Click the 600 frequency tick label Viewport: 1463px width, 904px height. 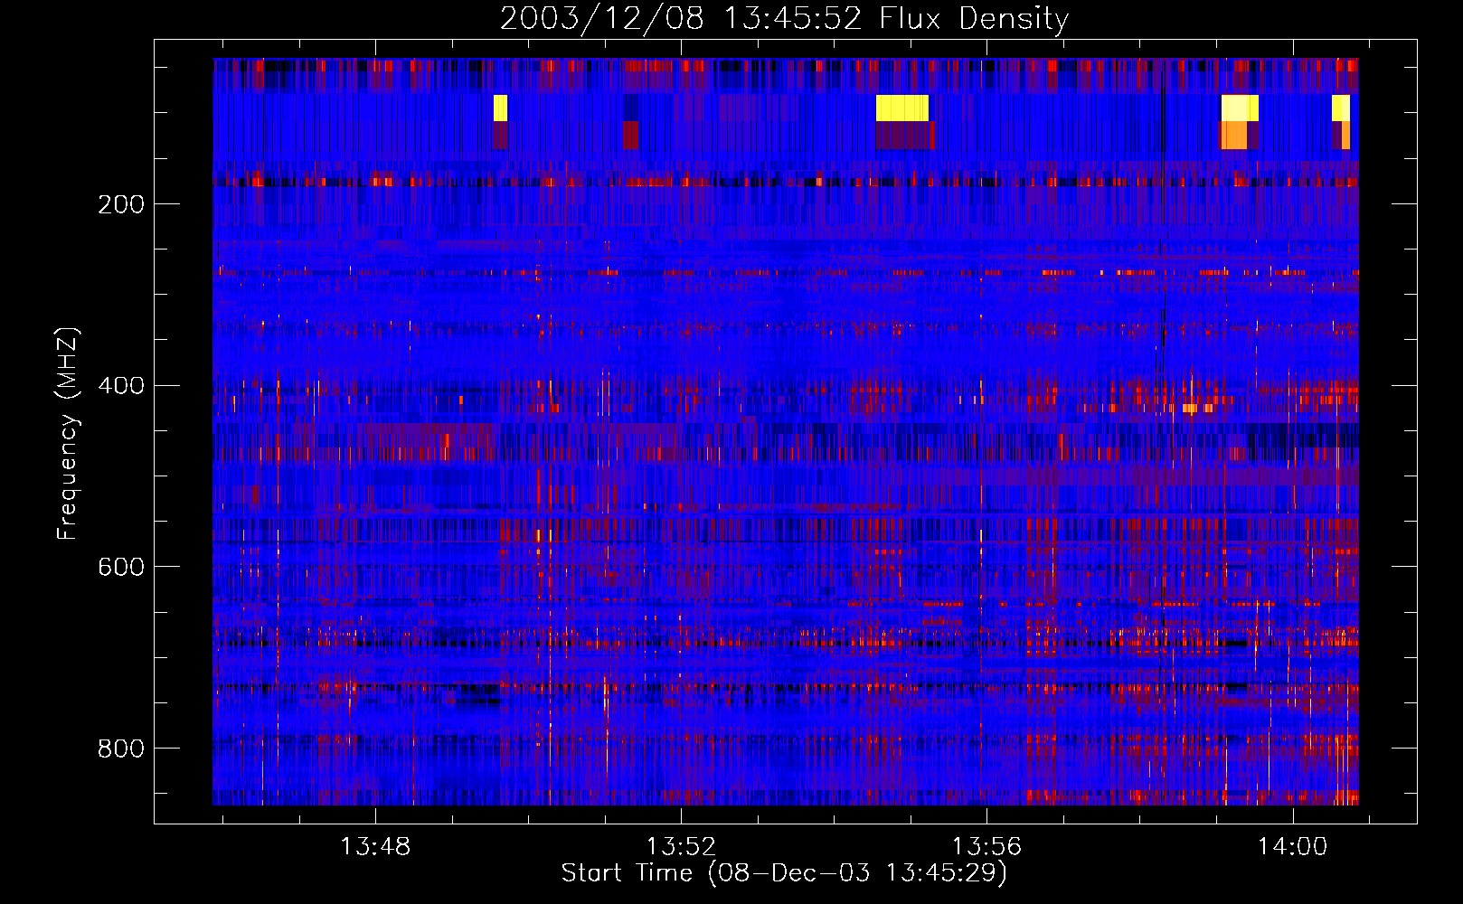pos(121,567)
